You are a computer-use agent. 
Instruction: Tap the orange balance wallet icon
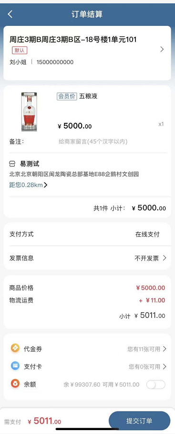click(15, 384)
